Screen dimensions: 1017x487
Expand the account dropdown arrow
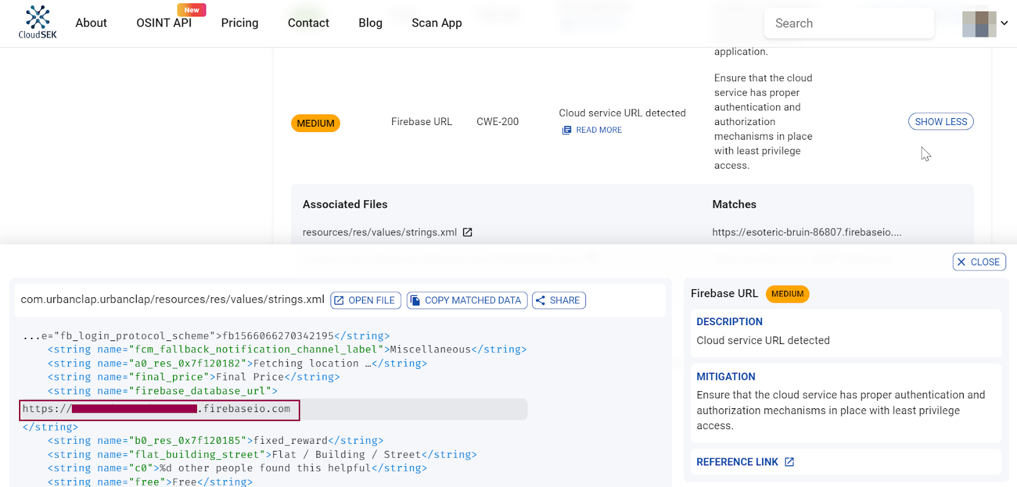pyautogui.click(x=1004, y=23)
